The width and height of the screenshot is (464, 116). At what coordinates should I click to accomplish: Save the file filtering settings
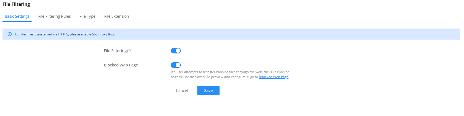(208, 91)
